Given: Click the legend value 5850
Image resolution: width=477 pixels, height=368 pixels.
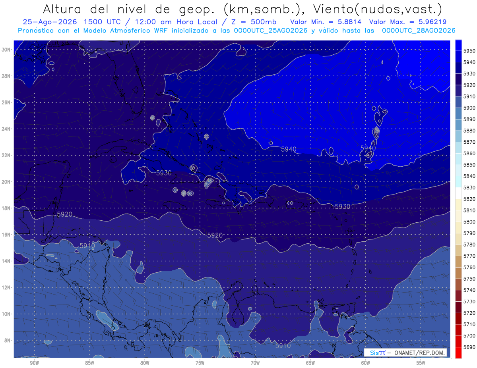Looking at the screenshot, I should [469, 165].
